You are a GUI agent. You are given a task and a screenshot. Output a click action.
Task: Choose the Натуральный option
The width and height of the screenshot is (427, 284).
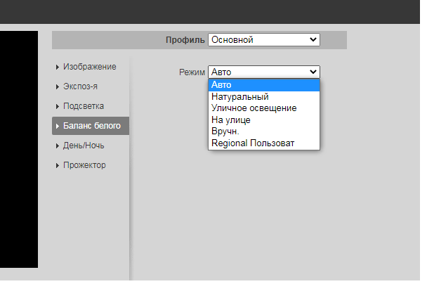pyautogui.click(x=263, y=97)
